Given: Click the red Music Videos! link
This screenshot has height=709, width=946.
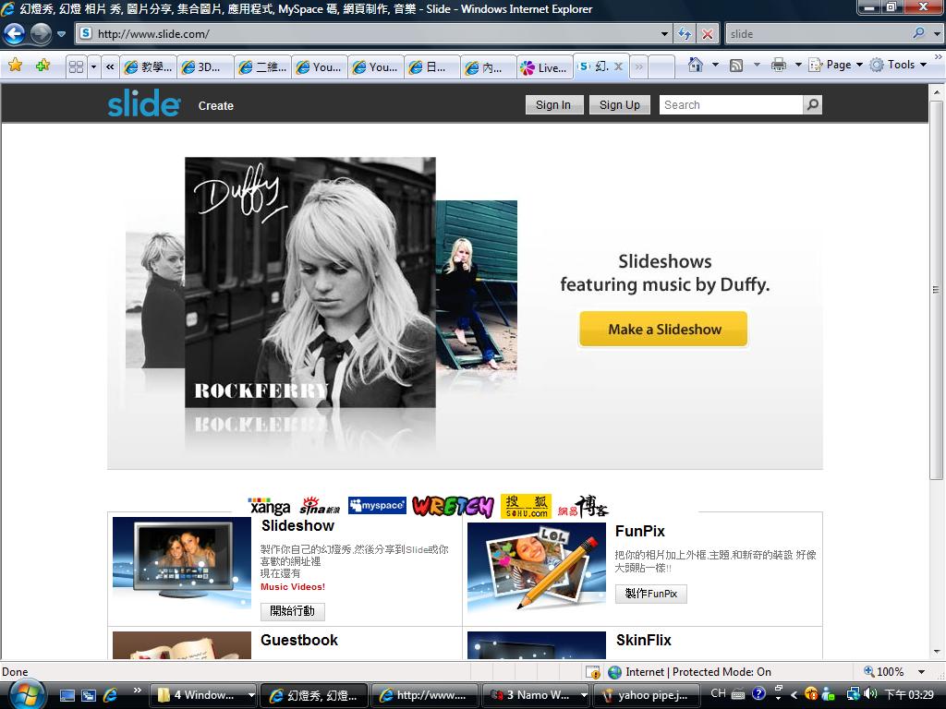Looking at the screenshot, I should click(x=293, y=586).
